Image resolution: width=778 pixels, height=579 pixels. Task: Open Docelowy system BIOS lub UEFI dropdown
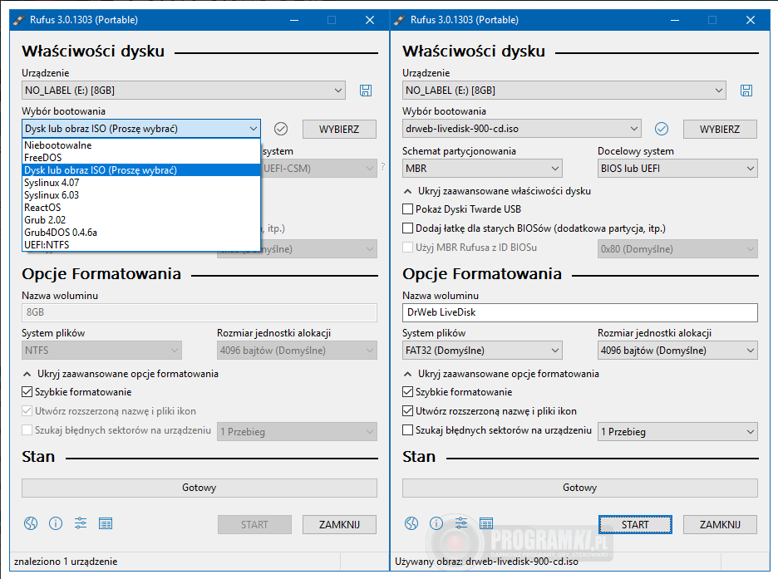[677, 169]
